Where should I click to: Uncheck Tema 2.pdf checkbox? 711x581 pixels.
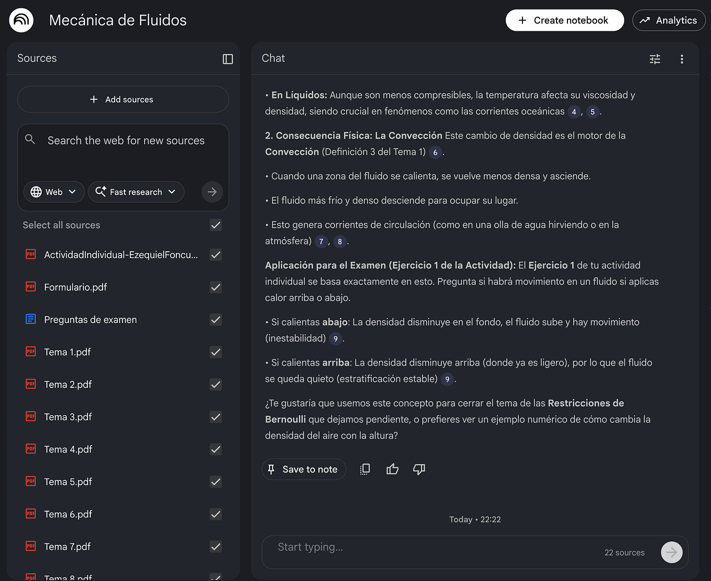click(x=215, y=385)
